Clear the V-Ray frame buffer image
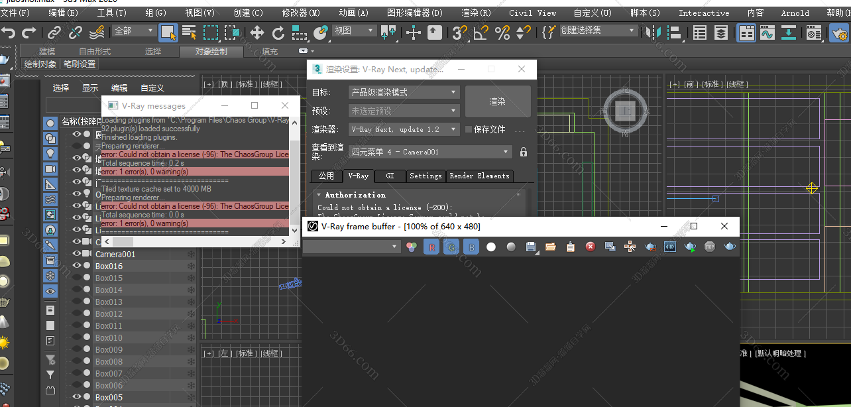Viewport: 851px width, 407px height. 590,247
